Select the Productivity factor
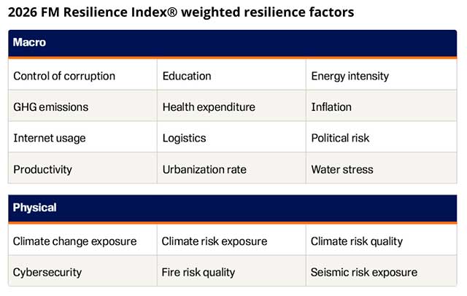467x296 pixels. point(42,169)
